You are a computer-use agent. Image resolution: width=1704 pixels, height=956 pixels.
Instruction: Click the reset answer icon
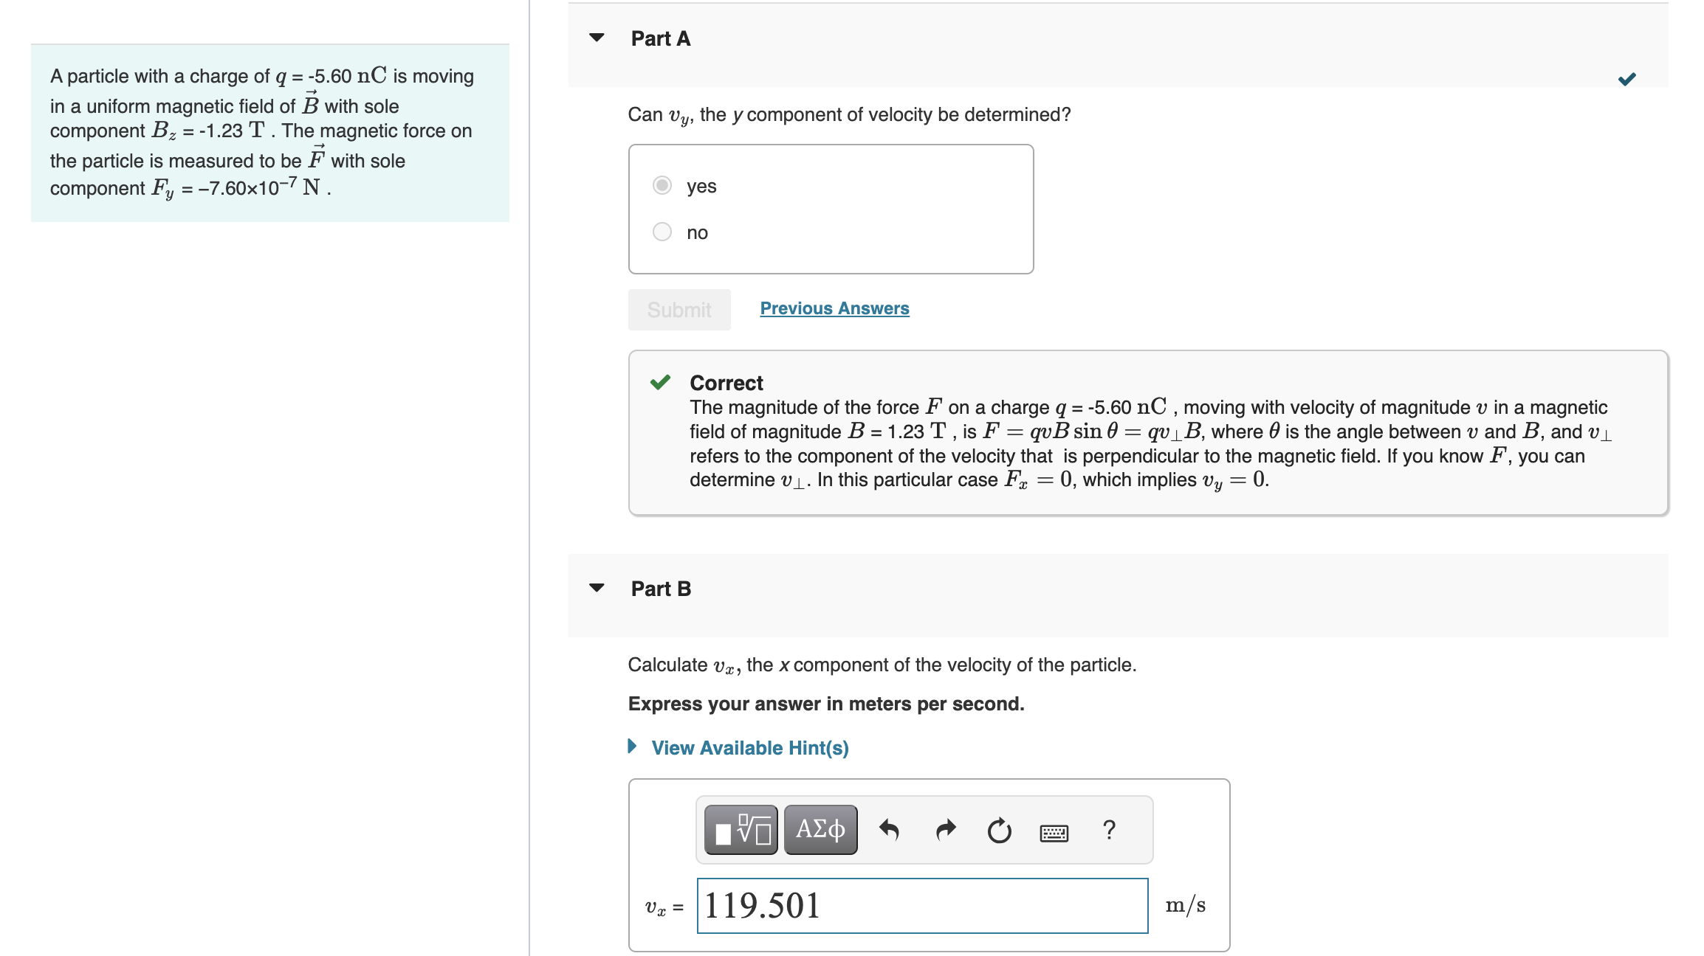coord(998,829)
